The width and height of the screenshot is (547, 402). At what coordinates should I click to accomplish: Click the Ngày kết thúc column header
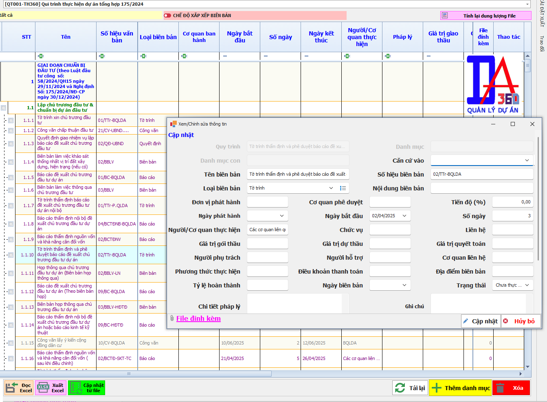tap(321, 37)
